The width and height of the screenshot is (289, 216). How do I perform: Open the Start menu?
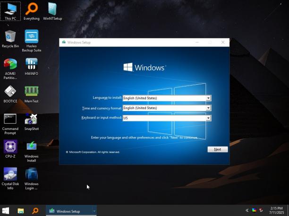(5, 211)
